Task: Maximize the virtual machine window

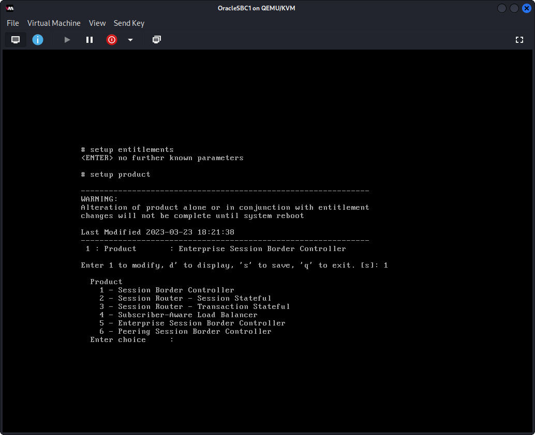Action: pyautogui.click(x=514, y=8)
